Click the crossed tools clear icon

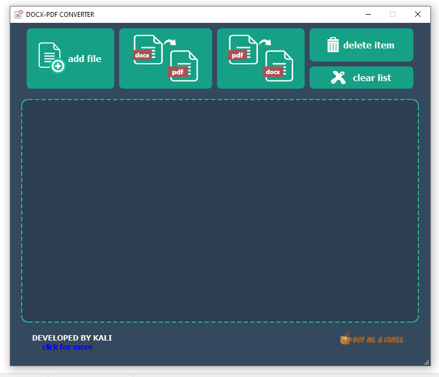338,78
